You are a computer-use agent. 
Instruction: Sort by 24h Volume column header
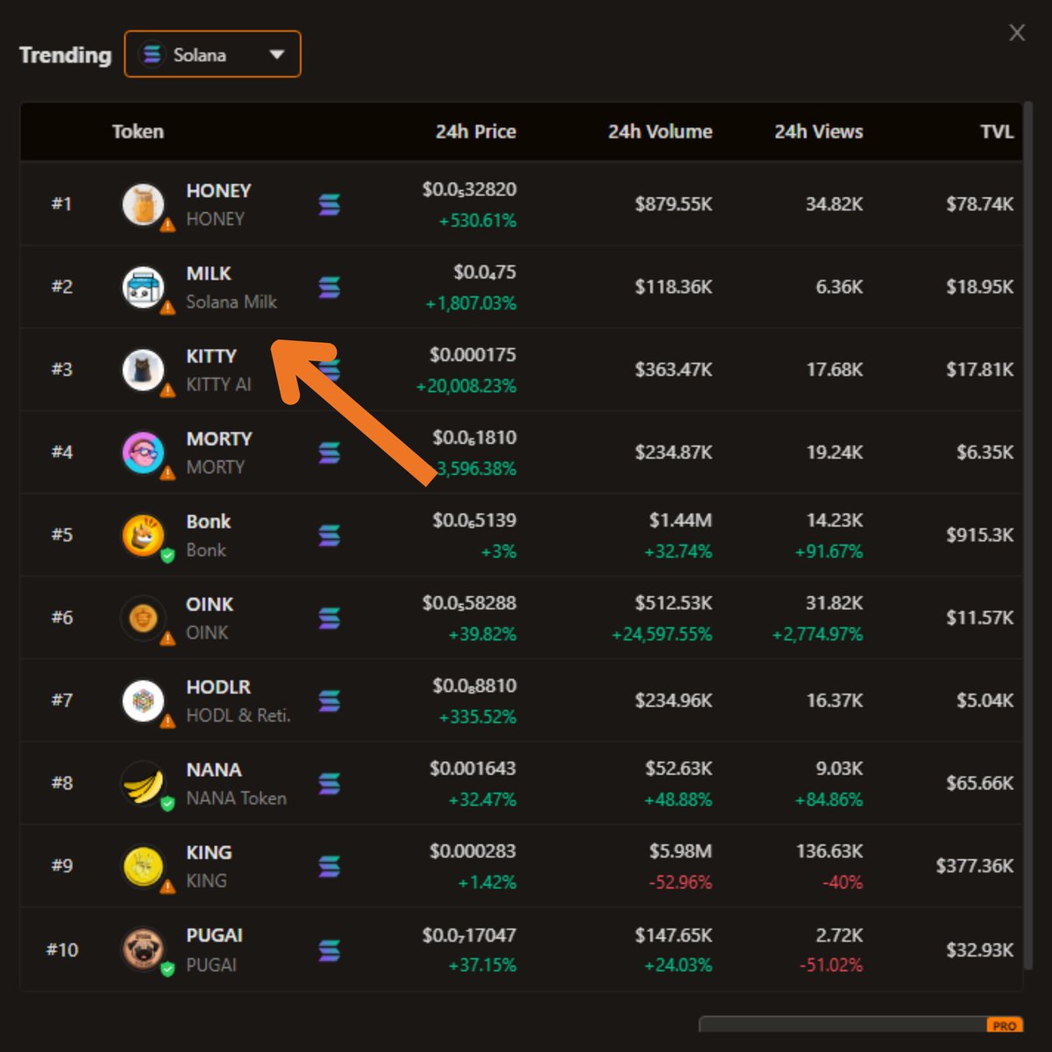click(x=660, y=131)
